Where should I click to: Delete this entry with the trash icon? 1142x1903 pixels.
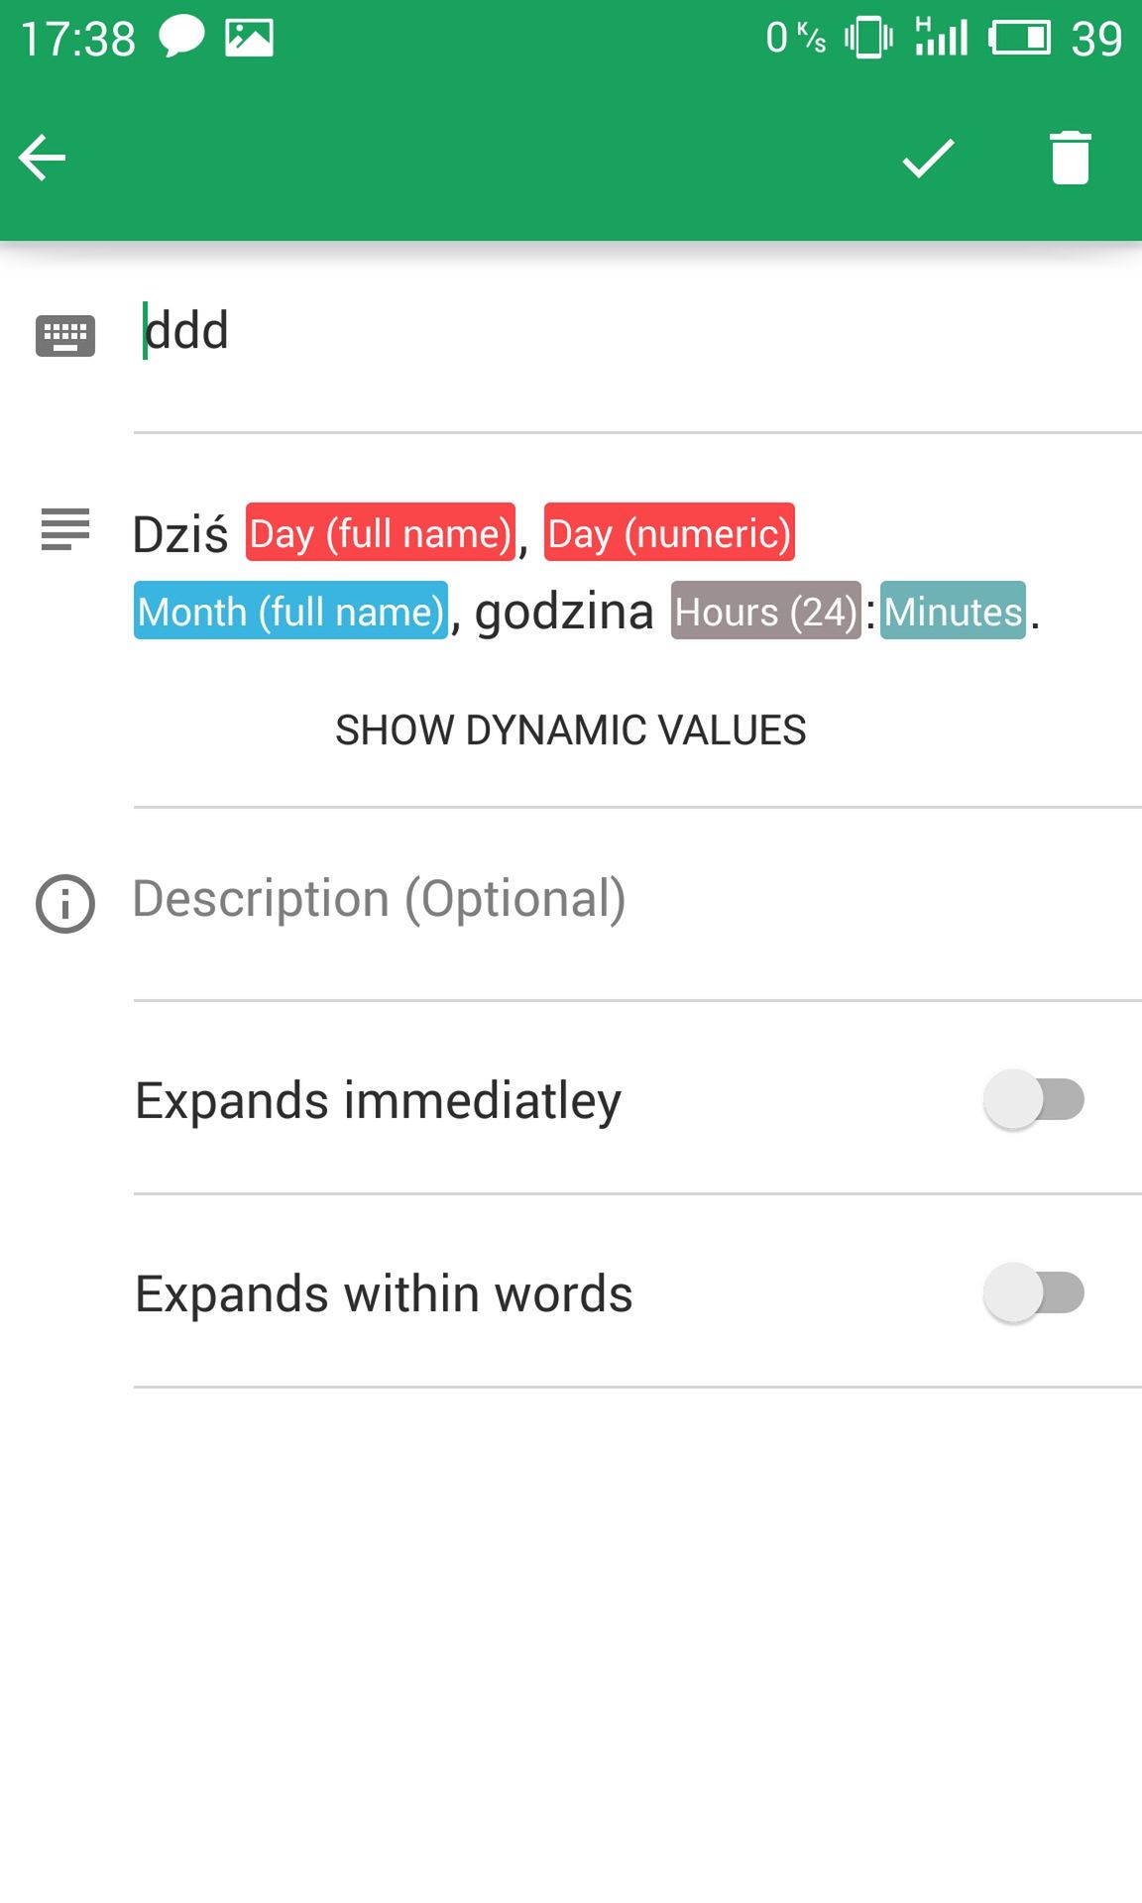click(x=1071, y=159)
